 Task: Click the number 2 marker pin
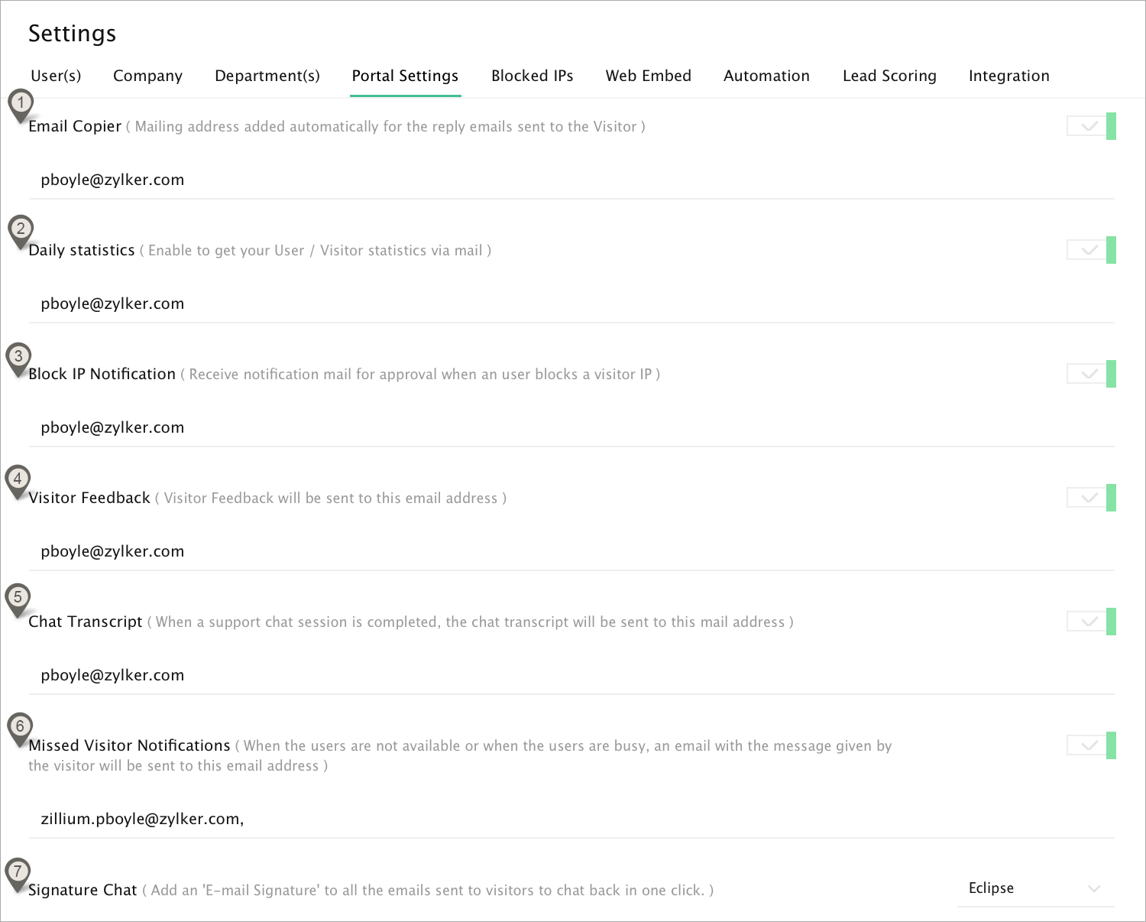(21, 229)
